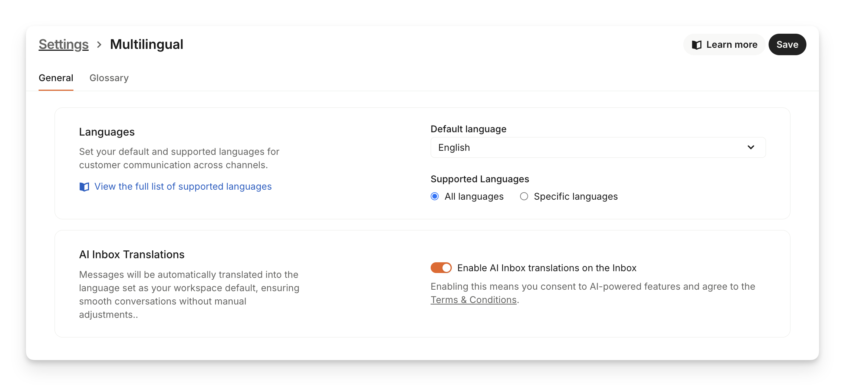Toggle off AI Inbox translations switch
The width and height of the screenshot is (845, 386).
(441, 267)
